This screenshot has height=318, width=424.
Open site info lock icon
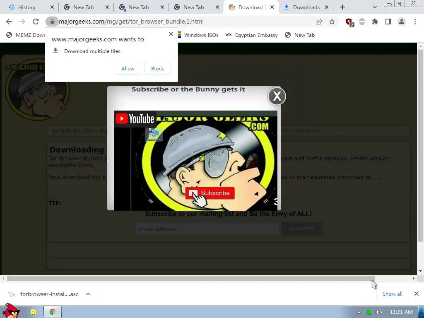click(x=52, y=22)
